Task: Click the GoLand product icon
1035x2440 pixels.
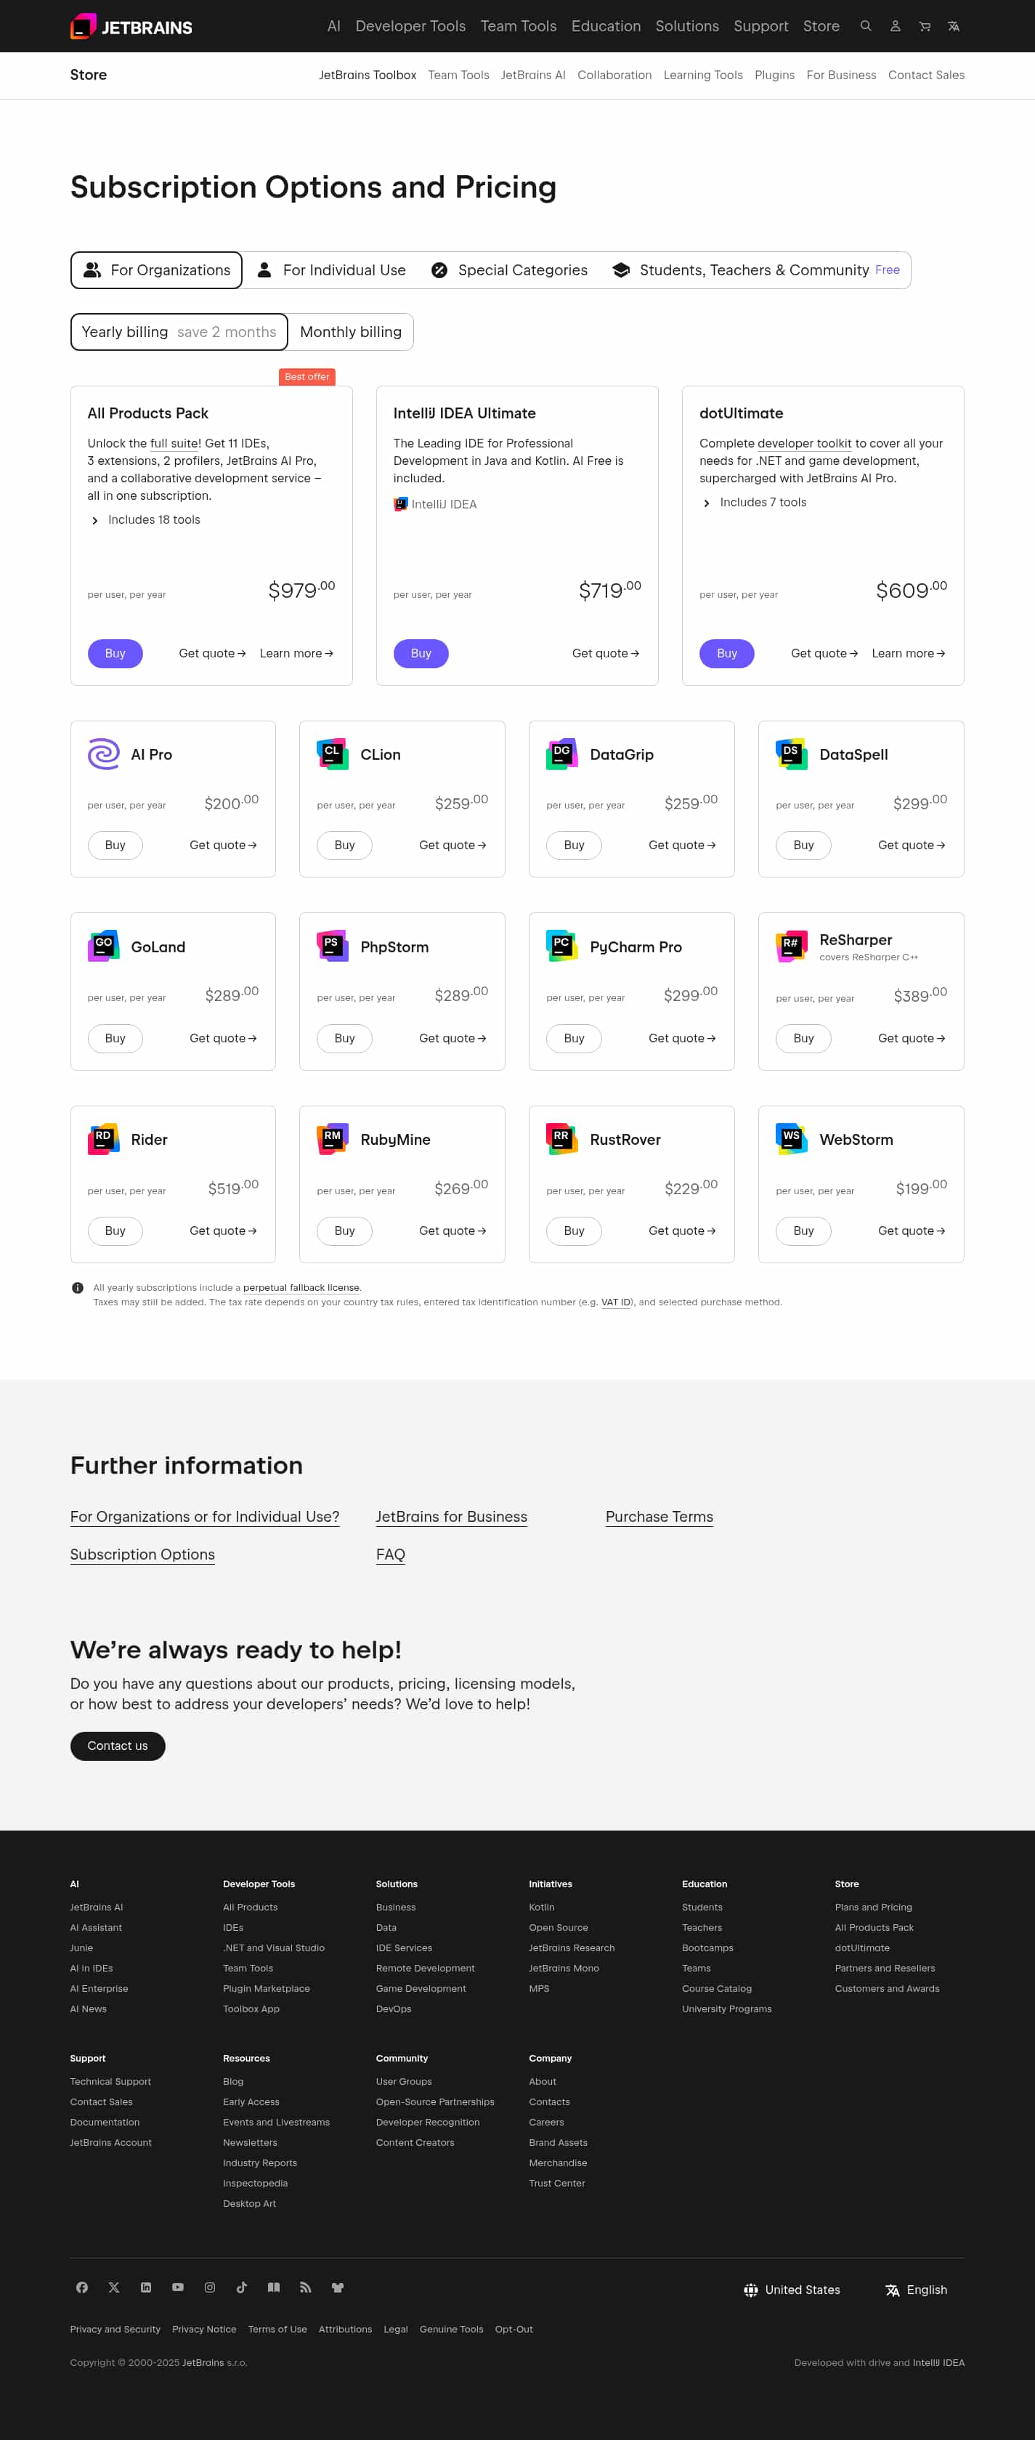Action: pos(103,947)
